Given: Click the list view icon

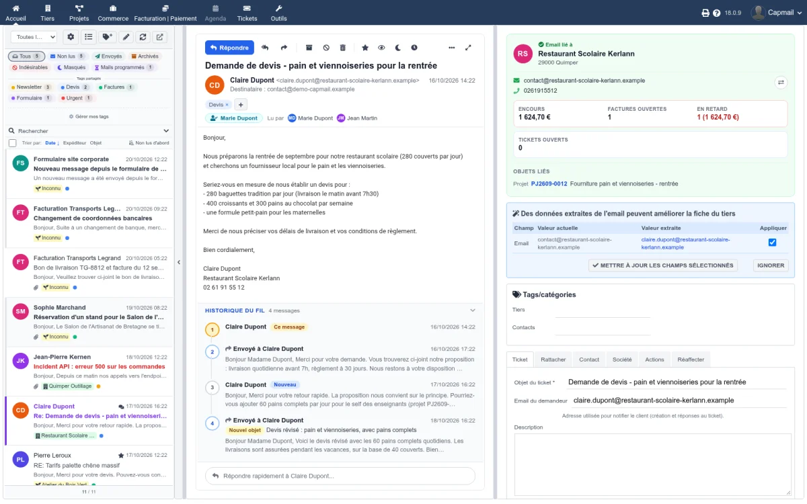Looking at the screenshot, I should tap(89, 37).
